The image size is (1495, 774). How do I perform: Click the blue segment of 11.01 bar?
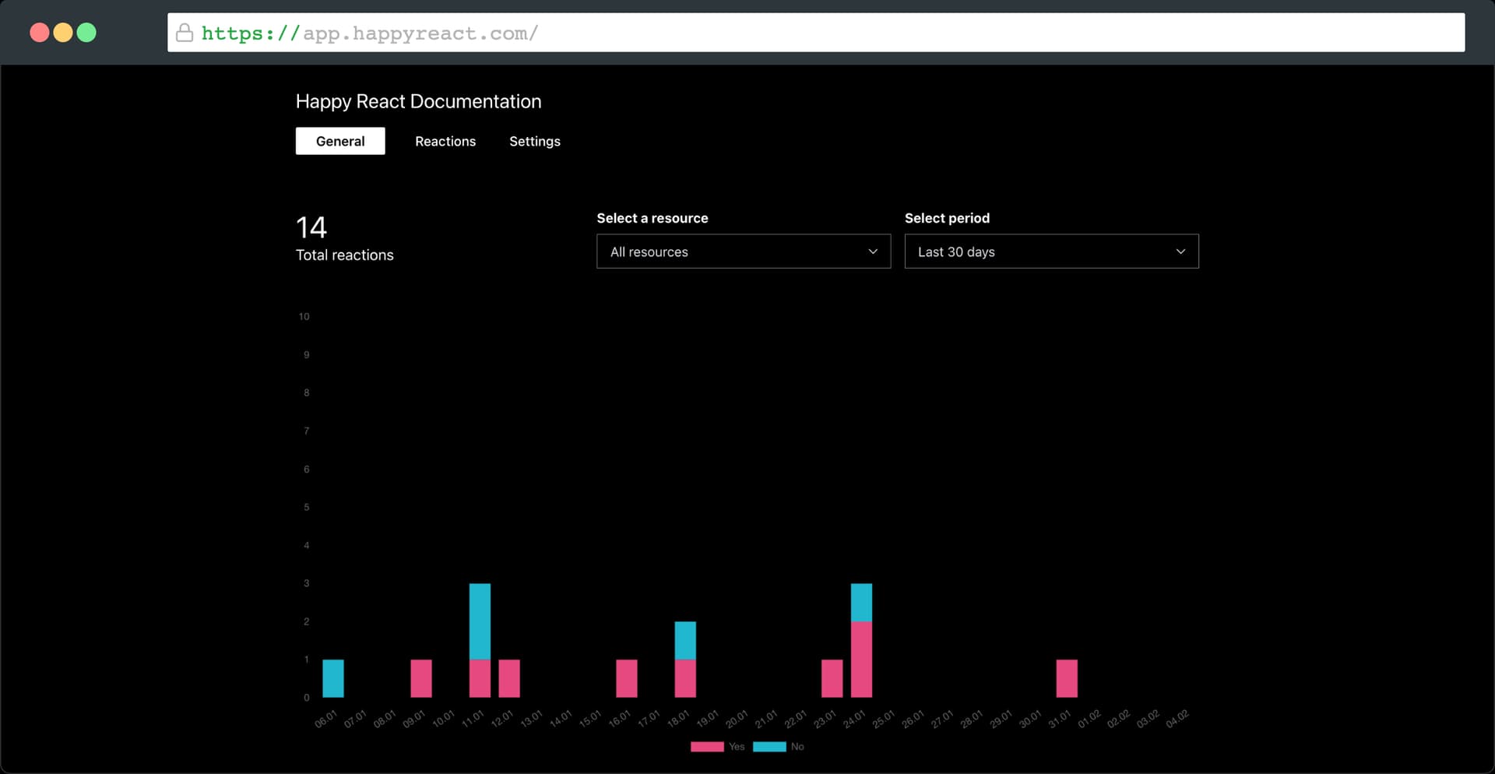click(480, 621)
